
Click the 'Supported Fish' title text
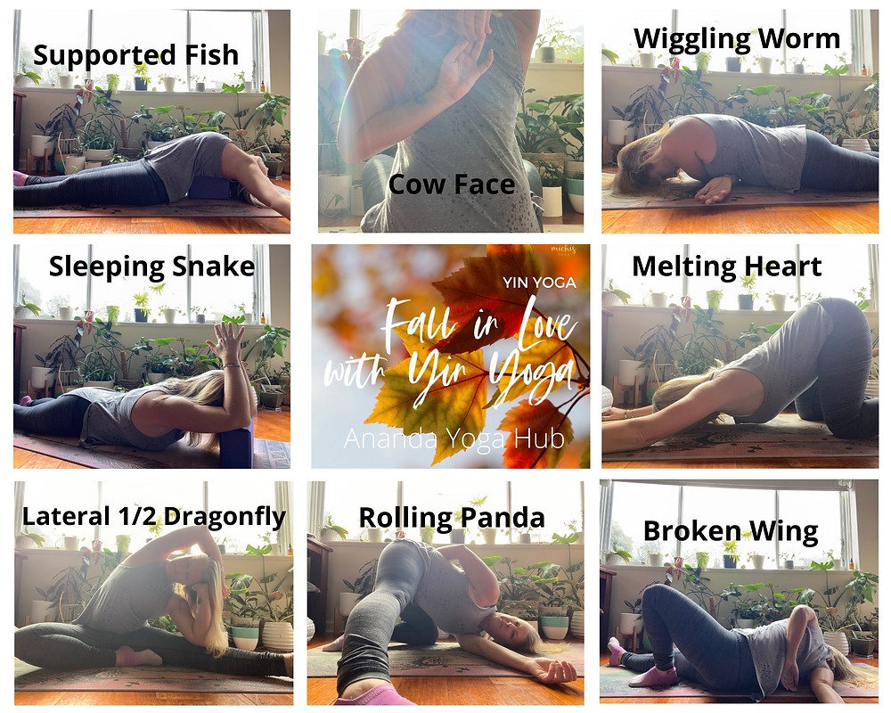point(135,56)
